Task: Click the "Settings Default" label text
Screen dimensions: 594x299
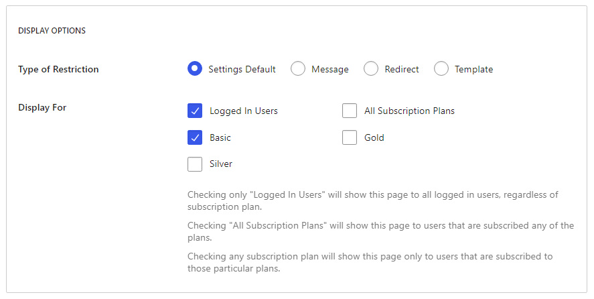Action: click(242, 69)
